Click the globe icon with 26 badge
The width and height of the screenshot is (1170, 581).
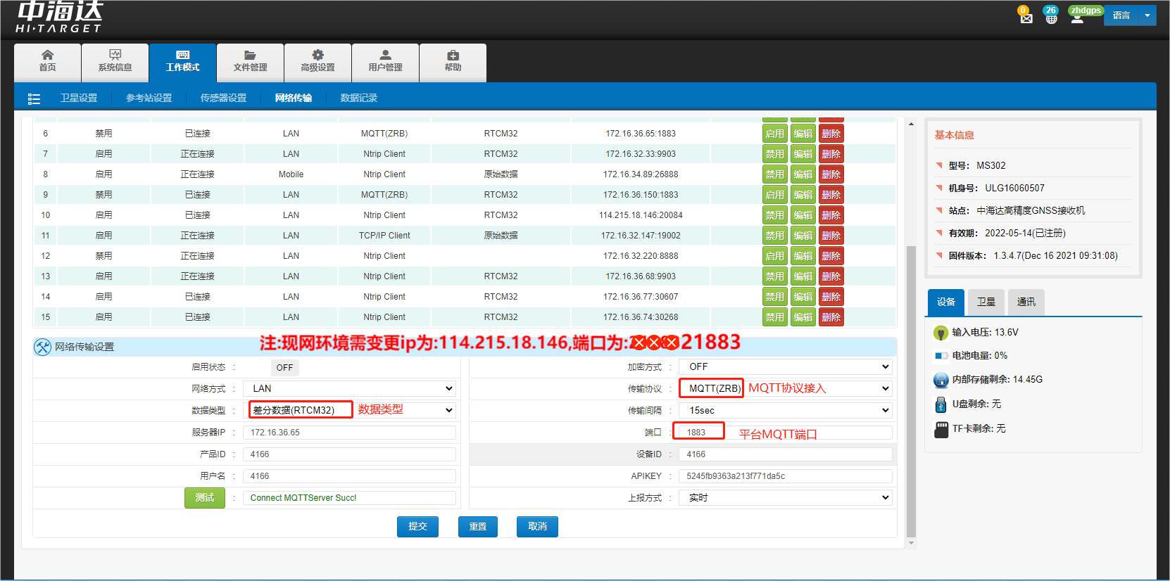(x=1051, y=17)
